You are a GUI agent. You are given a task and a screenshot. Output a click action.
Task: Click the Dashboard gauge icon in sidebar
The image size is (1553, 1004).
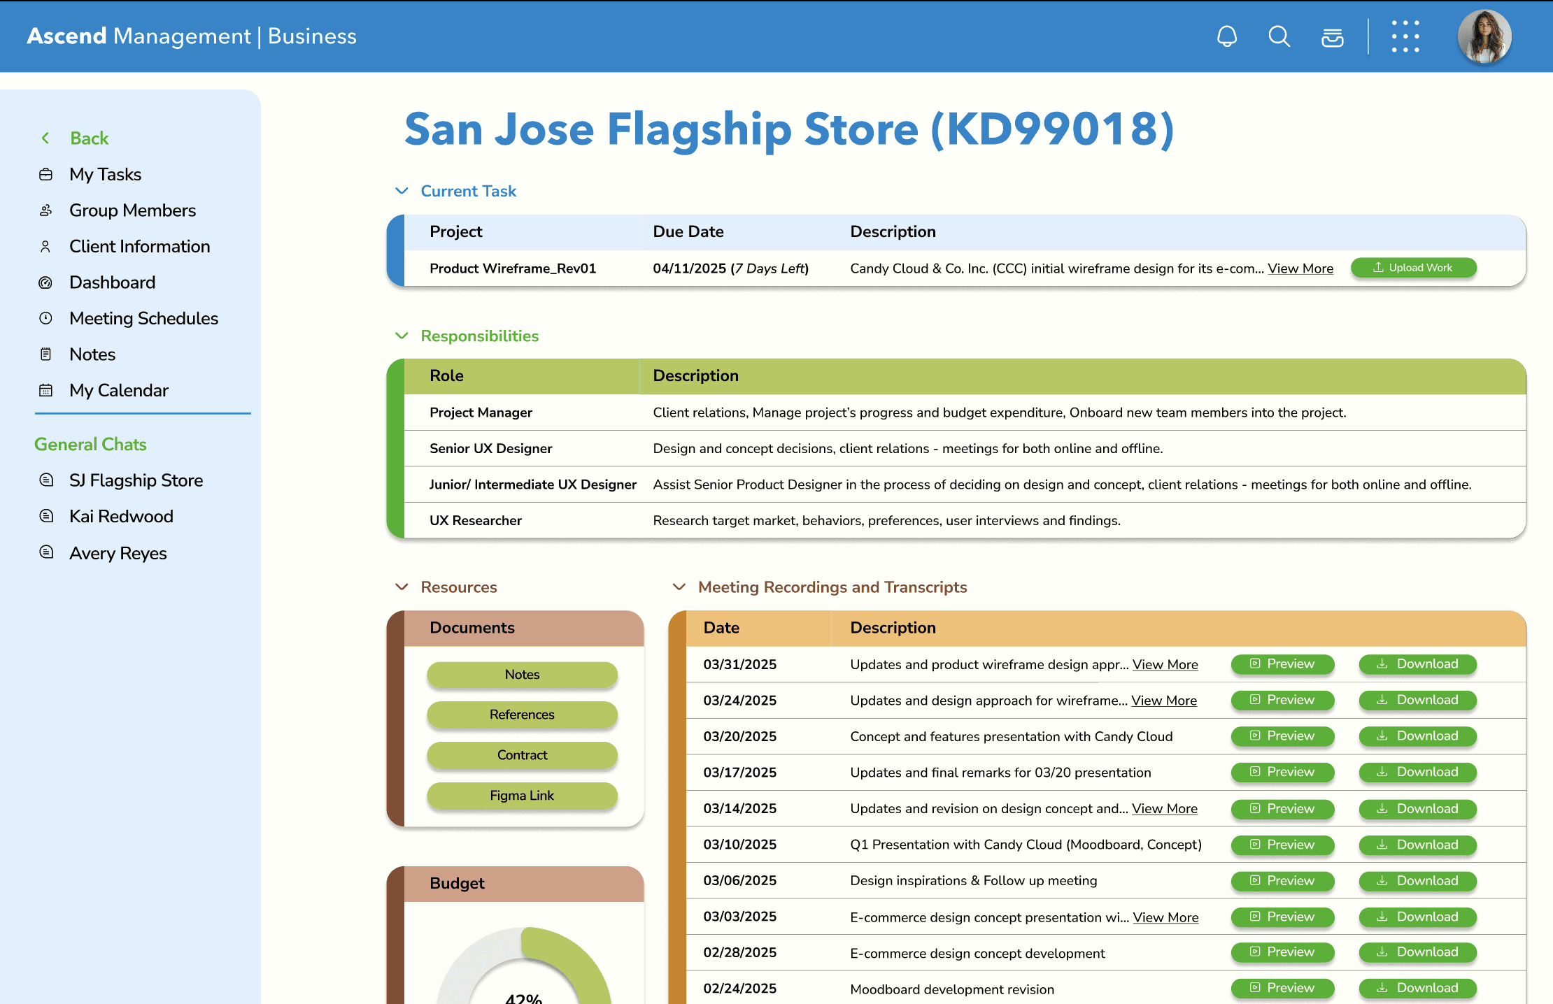pyautogui.click(x=46, y=282)
